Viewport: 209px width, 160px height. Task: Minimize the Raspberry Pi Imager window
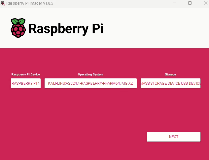click(174, 3)
